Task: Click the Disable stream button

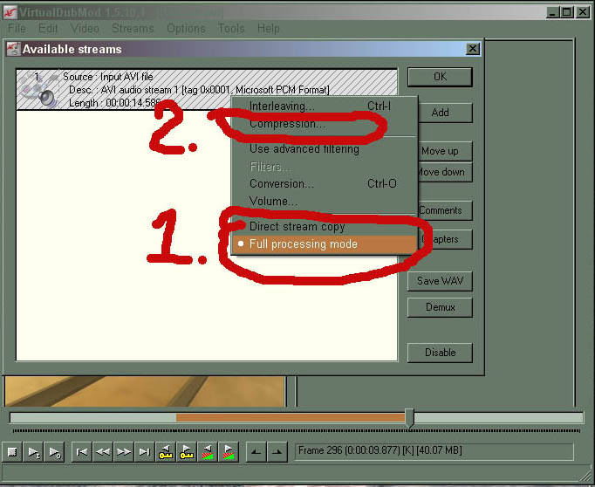Action: coord(440,353)
